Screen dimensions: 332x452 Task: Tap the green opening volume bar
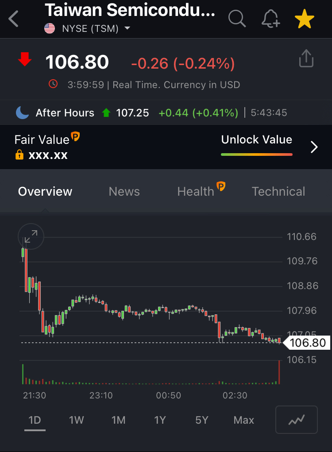(x=23, y=374)
